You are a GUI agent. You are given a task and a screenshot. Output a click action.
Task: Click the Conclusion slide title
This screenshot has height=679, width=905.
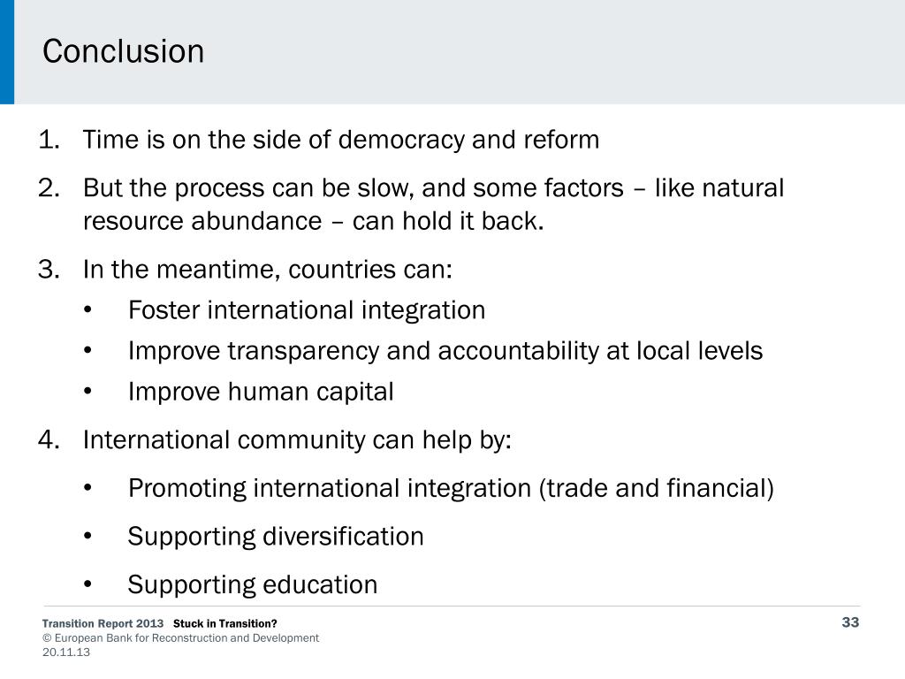click(x=123, y=51)
